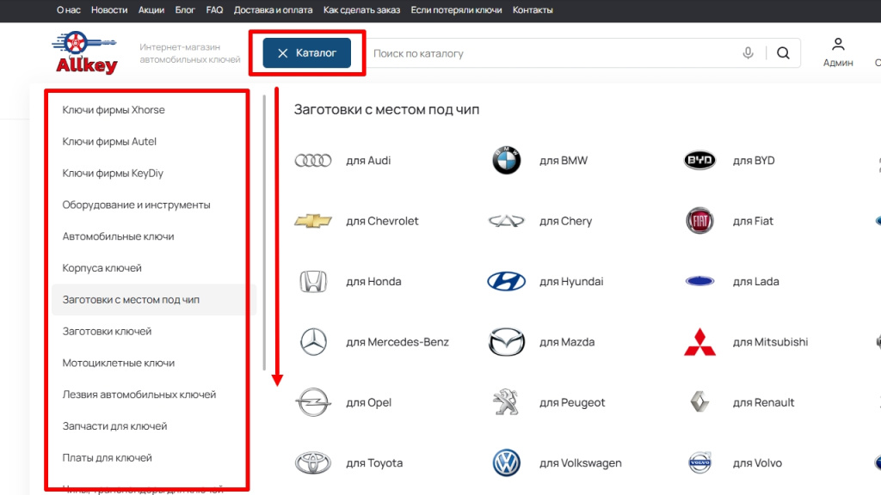881x495 pixels.
Task: Click the Поиск по каталогу search field
Action: coord(551,53)
